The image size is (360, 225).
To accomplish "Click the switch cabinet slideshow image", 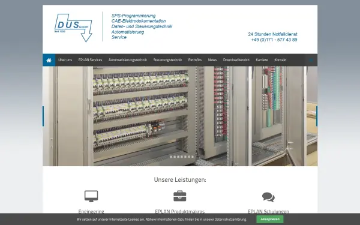I will click(180, 116).
